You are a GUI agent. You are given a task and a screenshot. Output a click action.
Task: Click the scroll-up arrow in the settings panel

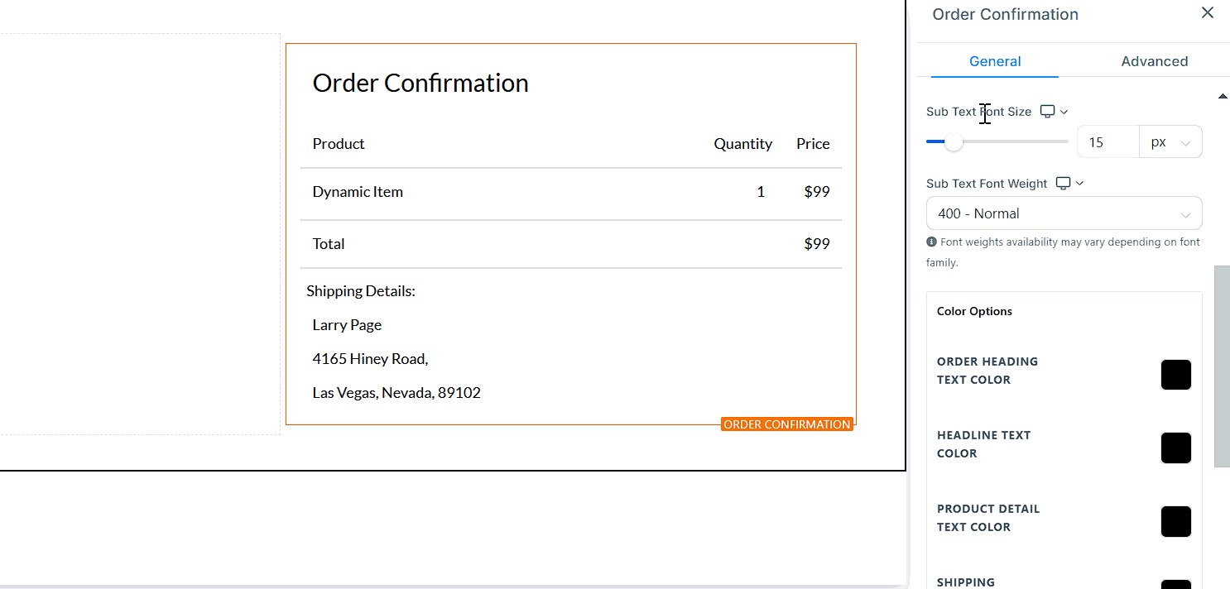1223,97
